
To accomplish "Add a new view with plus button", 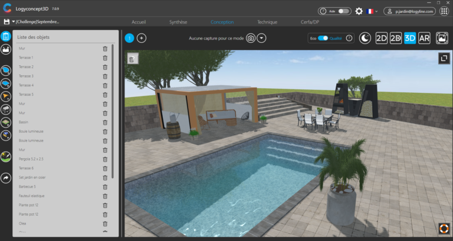I will coord(142,38).
